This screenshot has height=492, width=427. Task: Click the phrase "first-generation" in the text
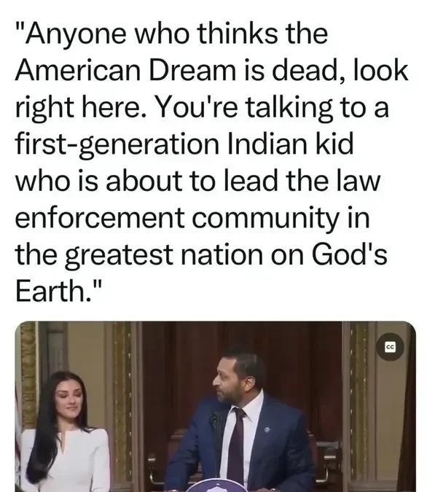coord(117,144)
